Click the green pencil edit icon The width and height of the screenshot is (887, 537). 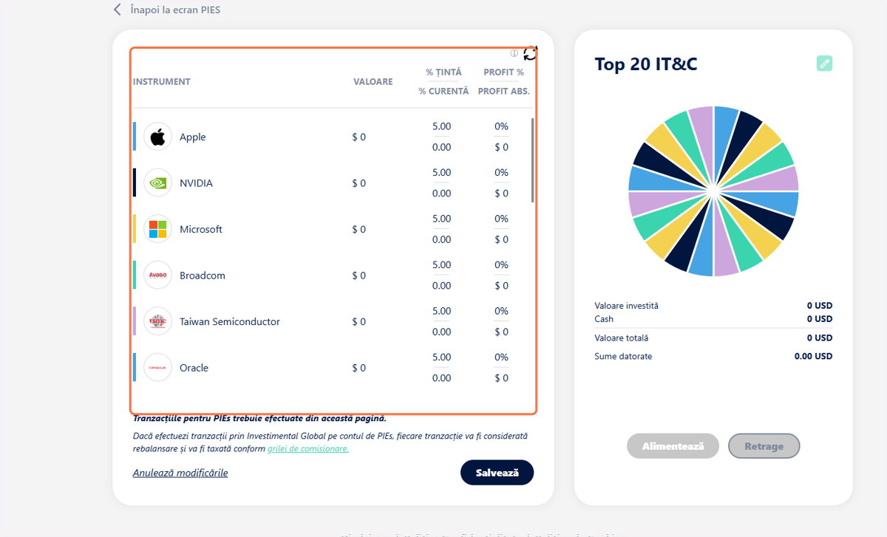tap(824, 64)
